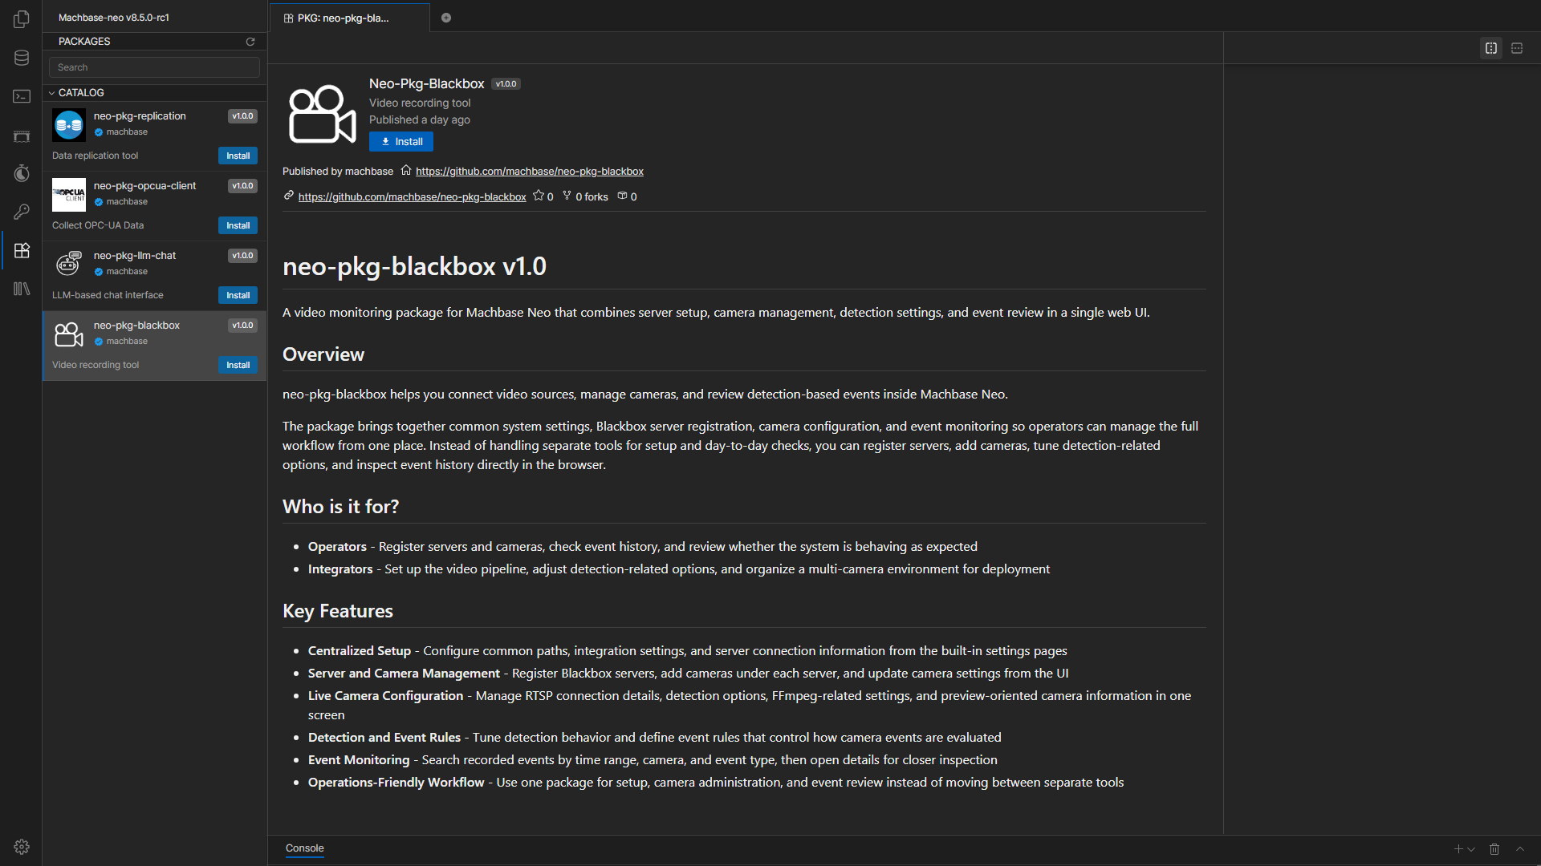
Task: Click the v1.0.0 badge on neo-pkg-llm-chat
Action: [242, 256]
